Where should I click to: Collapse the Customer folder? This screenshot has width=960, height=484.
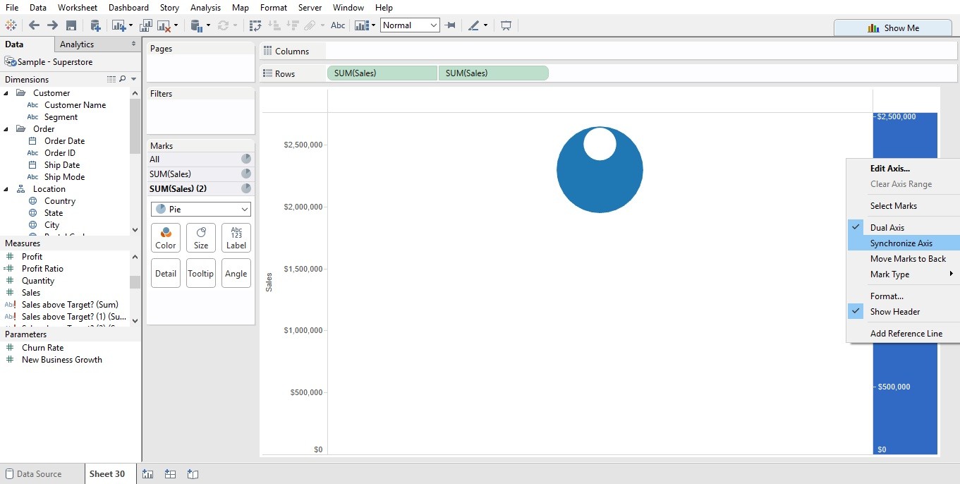pyautogui.click(x=7, y=92)
